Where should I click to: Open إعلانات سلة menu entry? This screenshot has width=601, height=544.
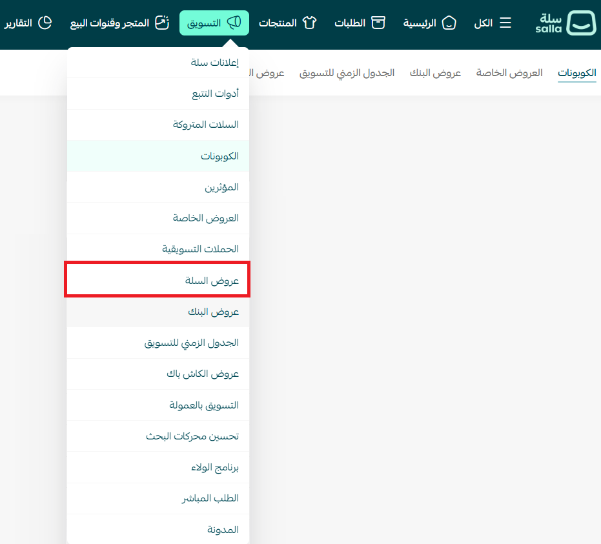tap(215, 62)
